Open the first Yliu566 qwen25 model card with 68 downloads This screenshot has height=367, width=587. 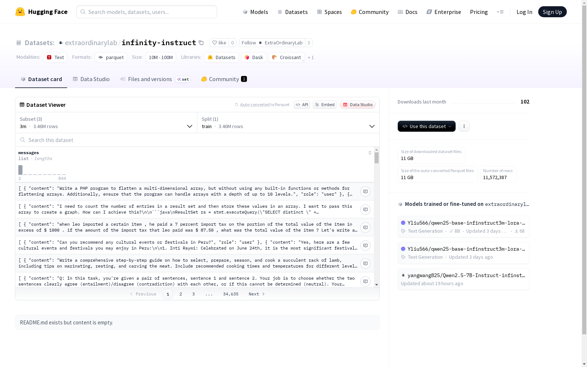(463, 227)
